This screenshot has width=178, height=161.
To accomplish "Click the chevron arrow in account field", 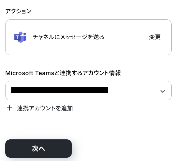I will pos(163,91).
